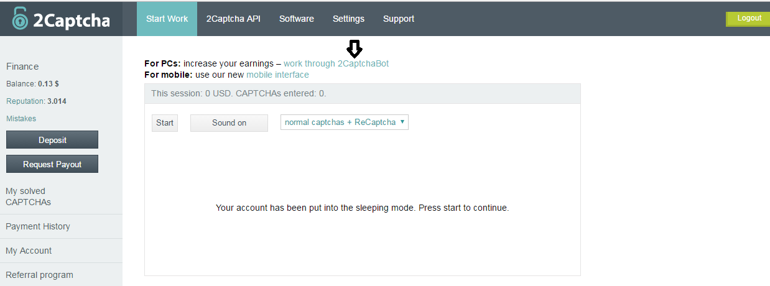Open Settings in the top navigation
Viewport: 770px width, 286px height.
click(348, 19)
